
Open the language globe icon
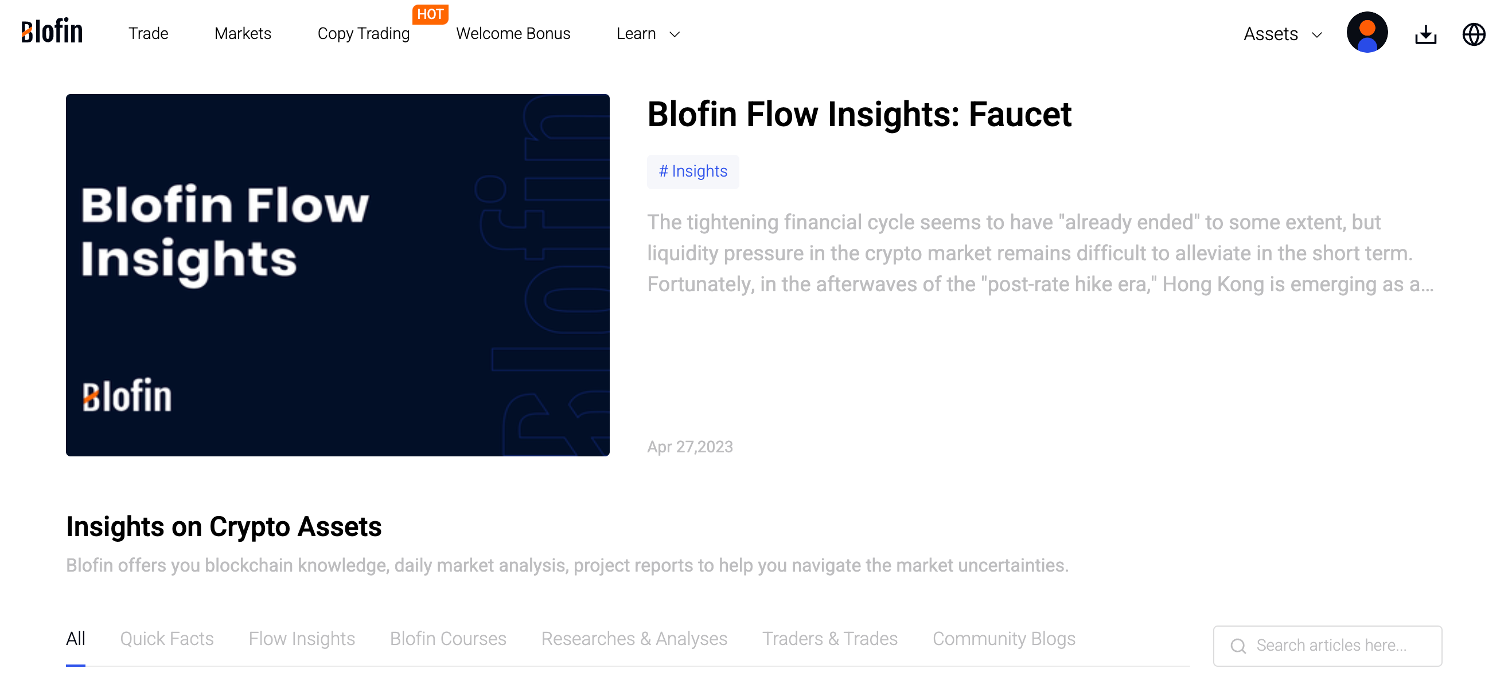pos(1474,34)
